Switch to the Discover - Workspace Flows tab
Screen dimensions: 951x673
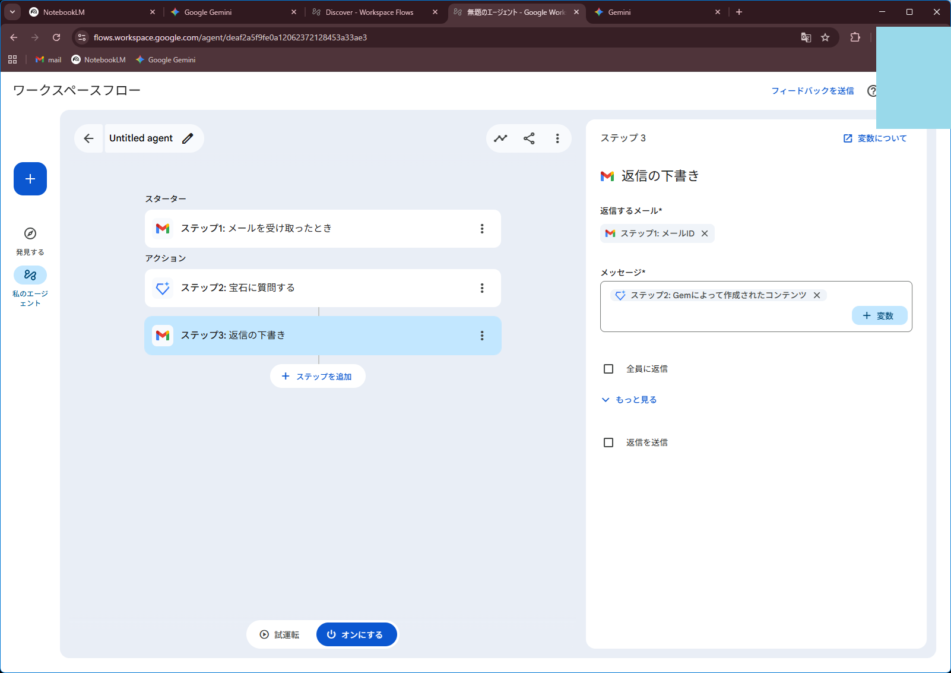point(369,12)
